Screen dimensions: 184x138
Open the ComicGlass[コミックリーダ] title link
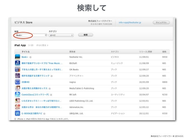tap(35, 94)
